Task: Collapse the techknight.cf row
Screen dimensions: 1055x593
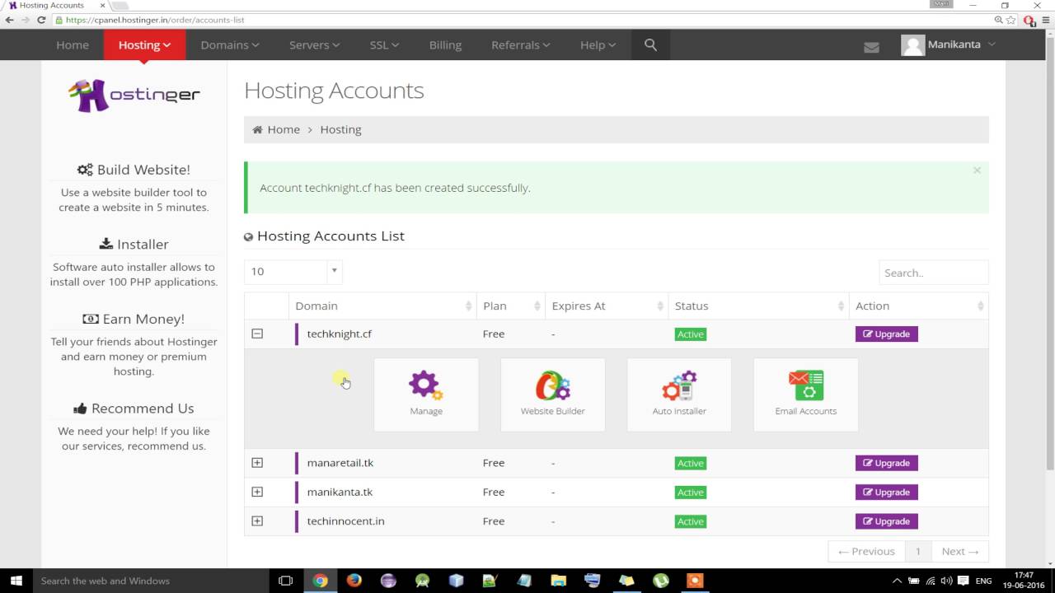Action: (257, 334)
